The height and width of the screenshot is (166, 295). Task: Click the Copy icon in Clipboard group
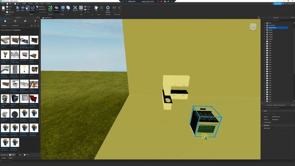tap(7, 6)
